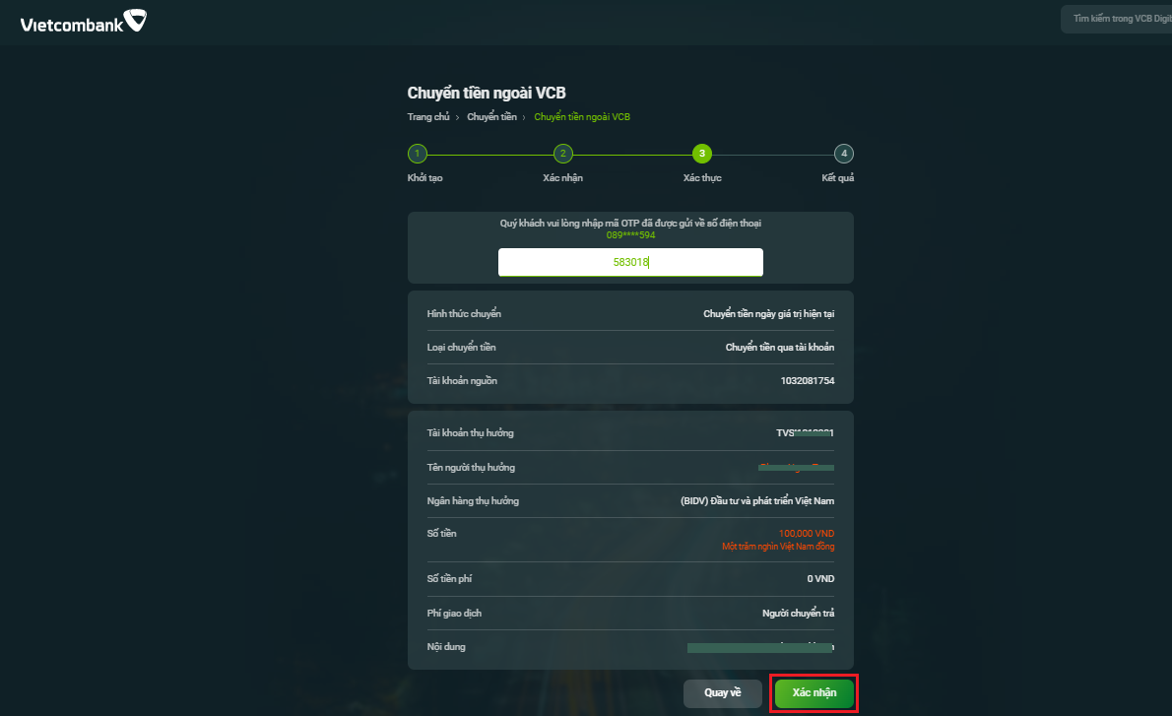Click the 100,000 VND amount value
Image resolution: width=1172 pixels, height=716 pixels.
(x=806, y=534)
